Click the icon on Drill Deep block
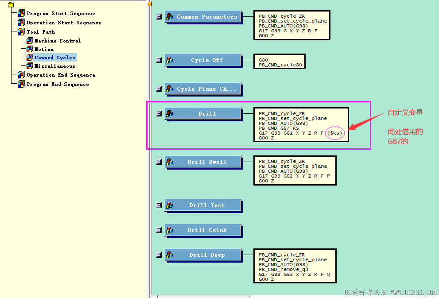 point(169,255)
